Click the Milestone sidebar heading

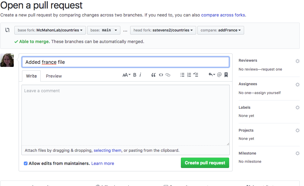(x=247, y=153)
